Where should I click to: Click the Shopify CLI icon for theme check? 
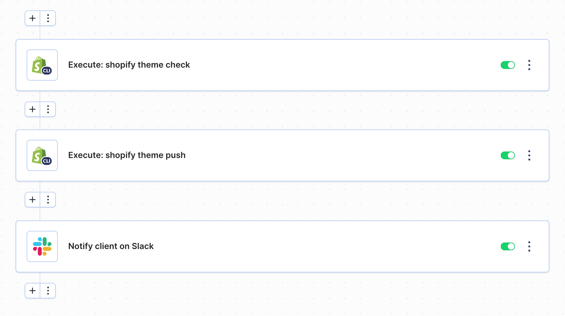point(42,65)
